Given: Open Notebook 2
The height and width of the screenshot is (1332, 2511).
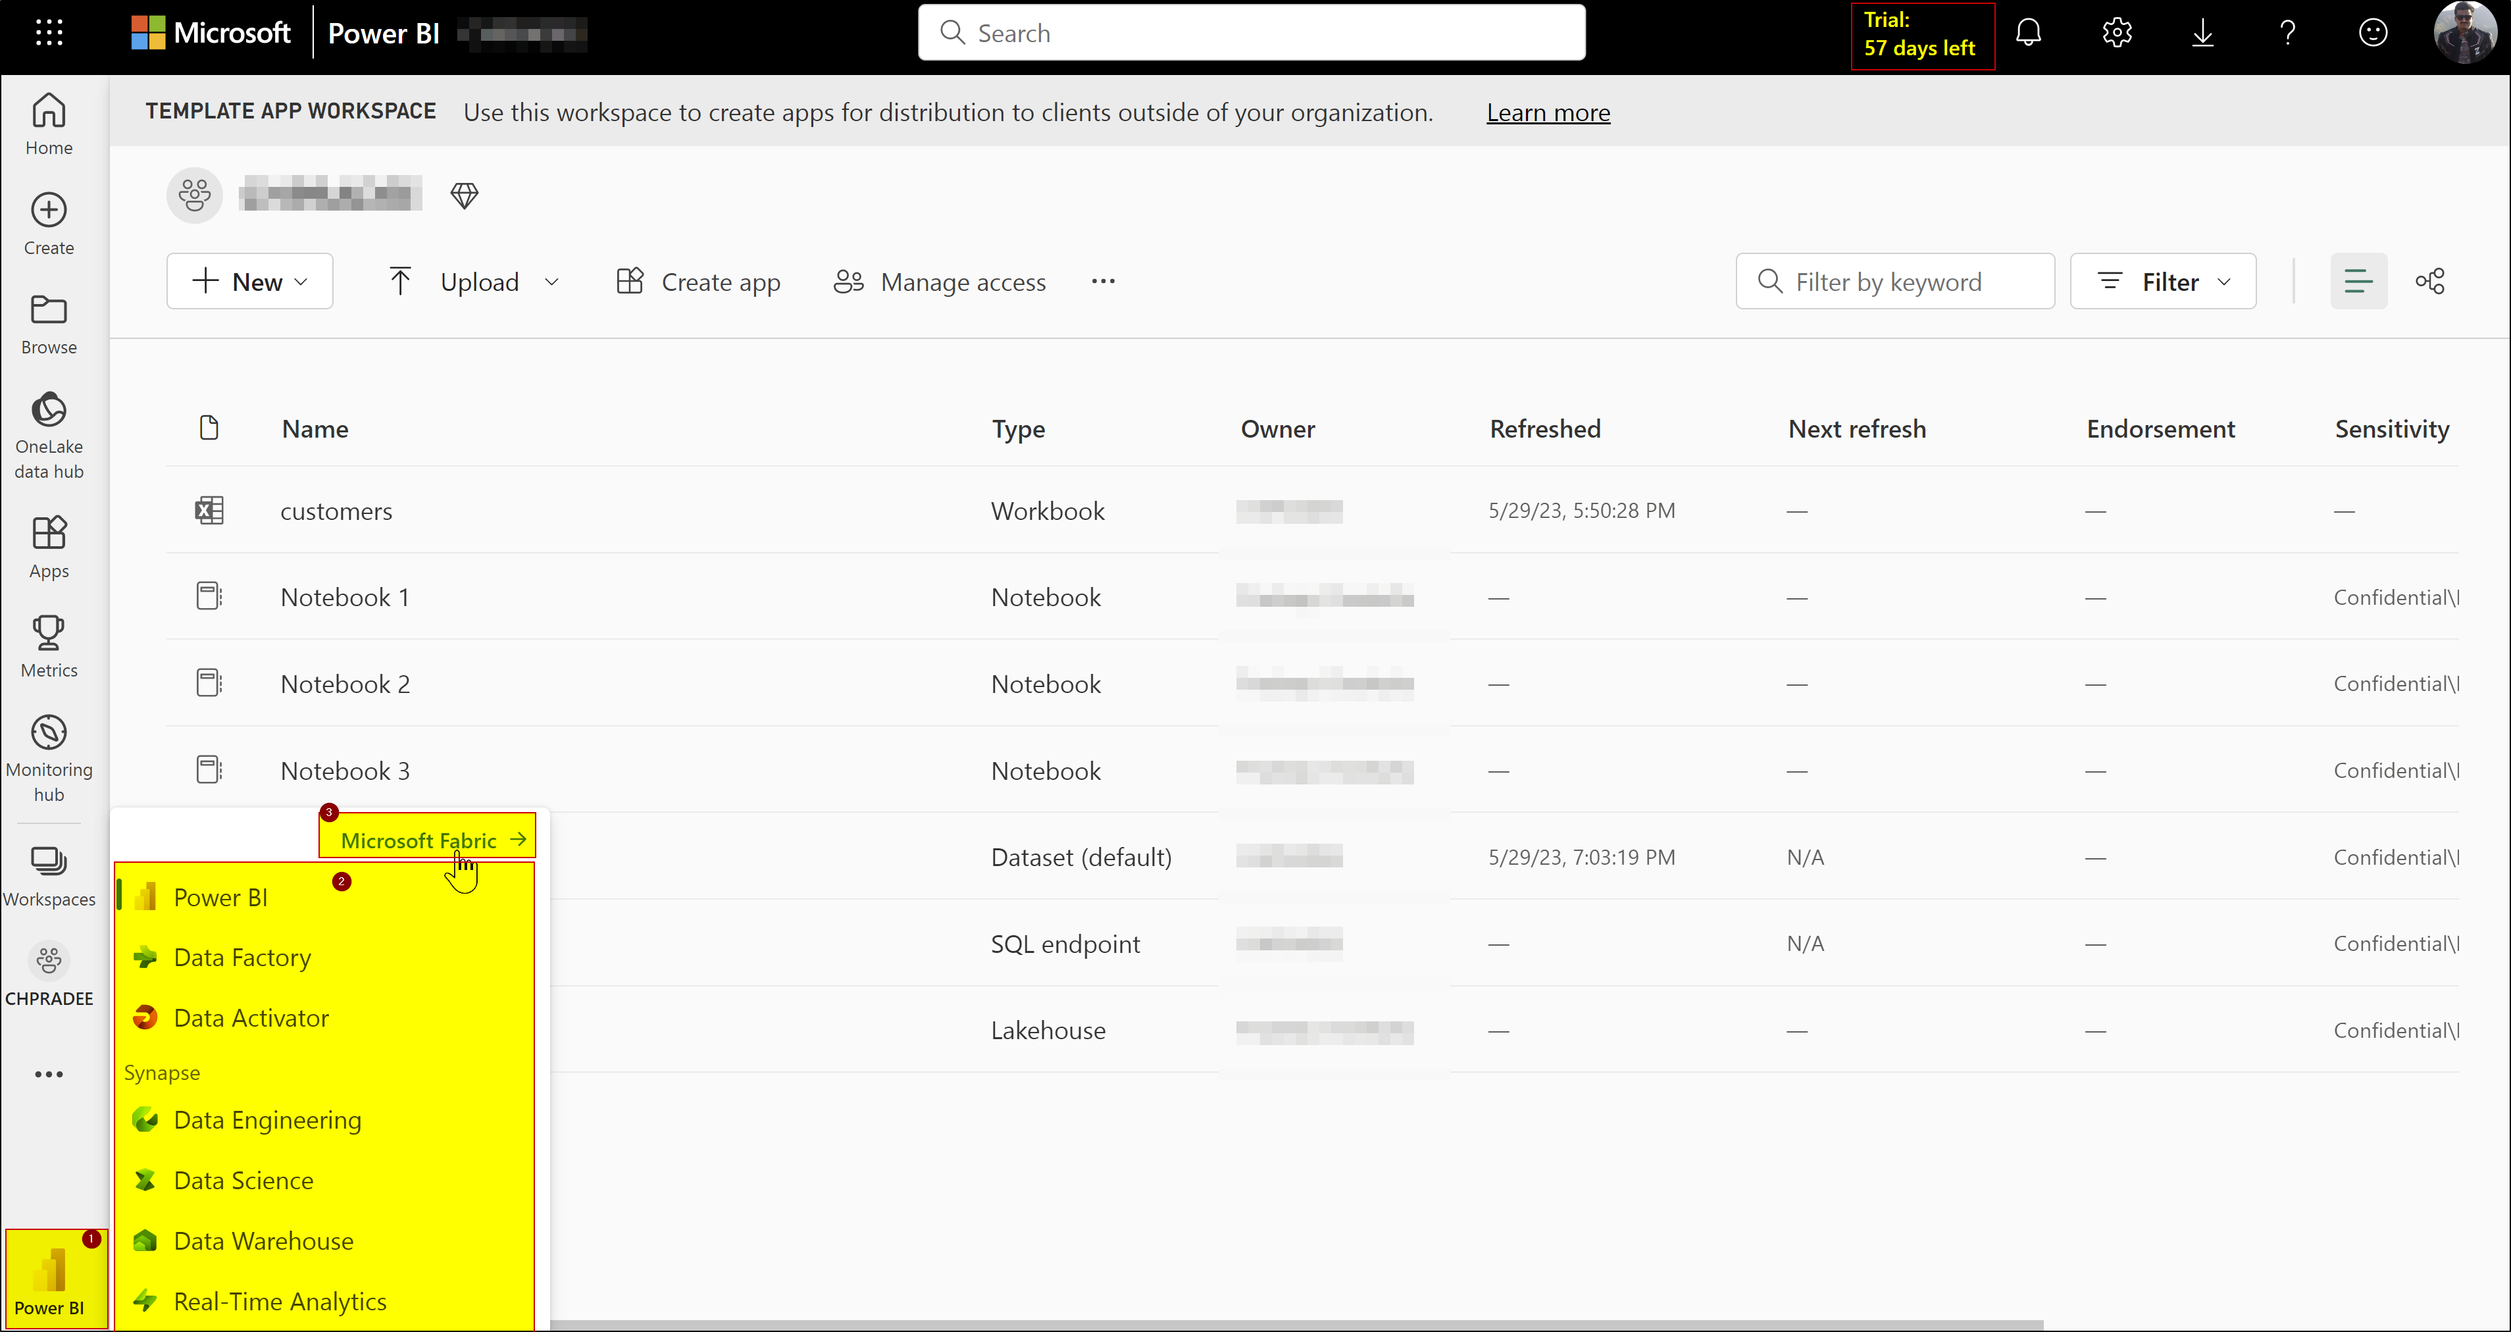Looking at the screenshot, I should pyautogui.click(x=345, y=684).
